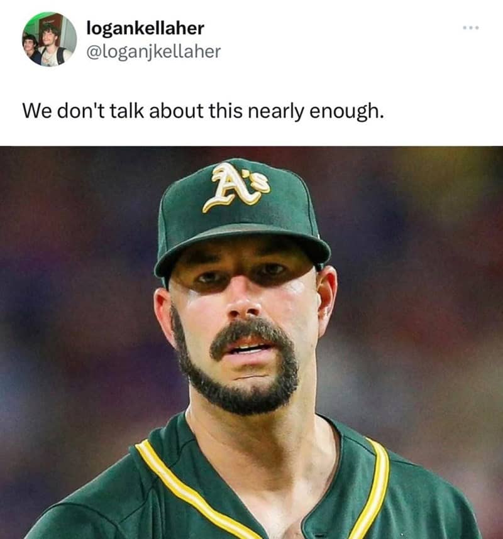Screen dimensions: 503x539
Task: Click the player's left ear in the photo
Action: point(327,300)
